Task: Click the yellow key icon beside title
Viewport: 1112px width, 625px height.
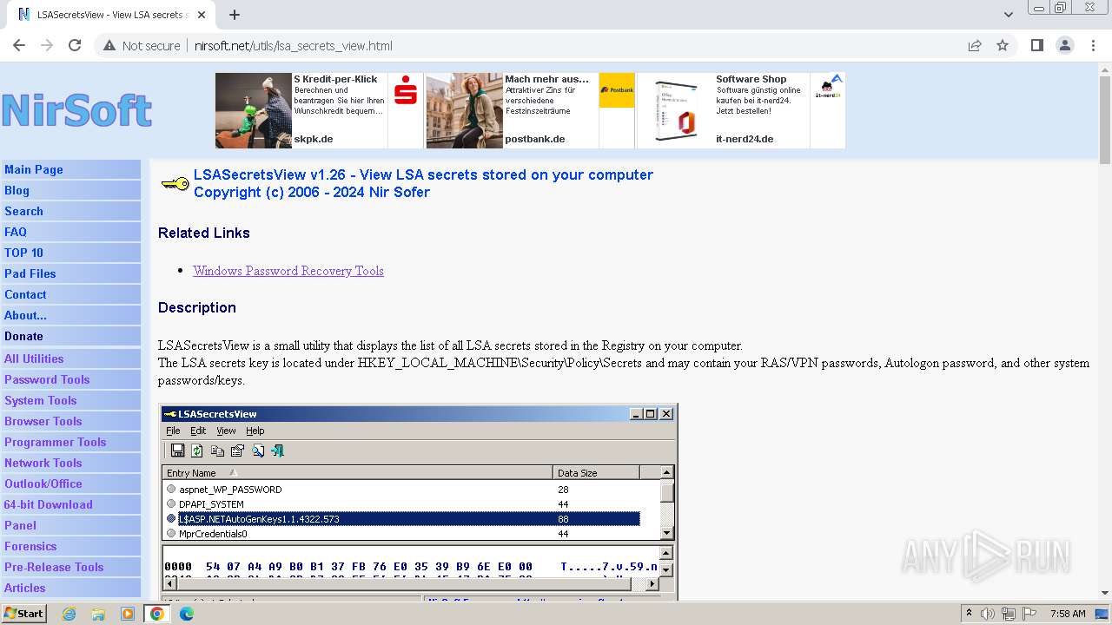Action: pyautogui.click(x=175, y=184)
